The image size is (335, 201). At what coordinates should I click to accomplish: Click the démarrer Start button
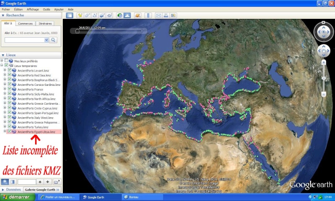click(x=18, y=197)
